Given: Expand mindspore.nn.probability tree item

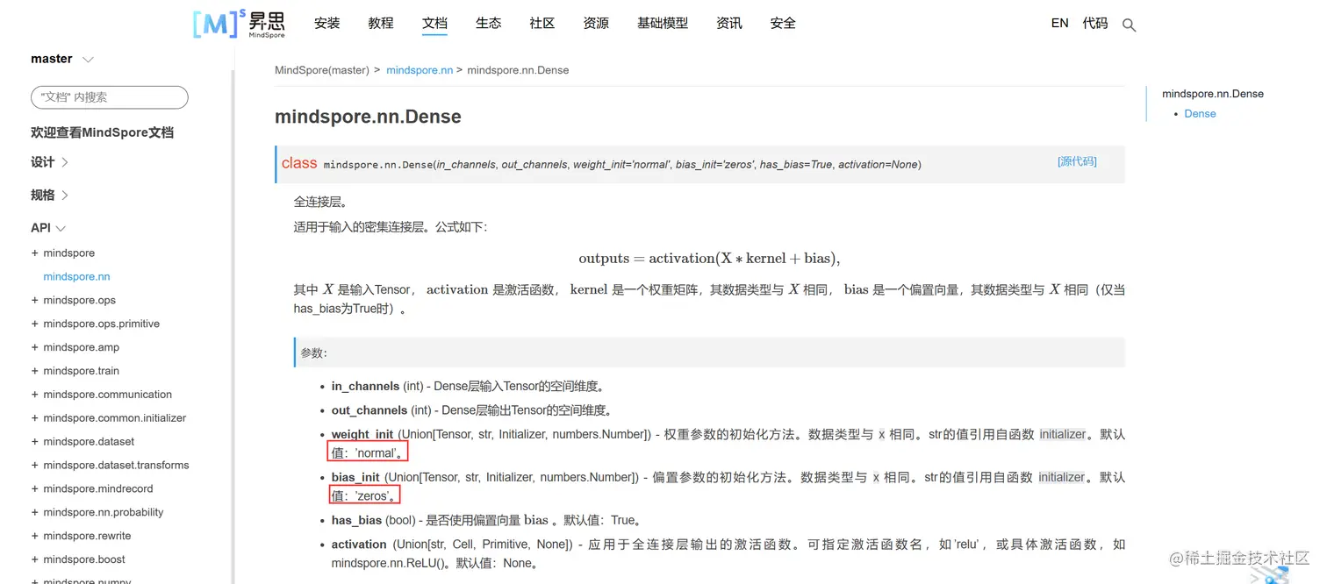Looking at the screenshot, I should 35,513.
